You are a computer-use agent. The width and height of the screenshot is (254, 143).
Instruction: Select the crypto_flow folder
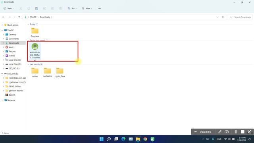click(x=60, y=72)
